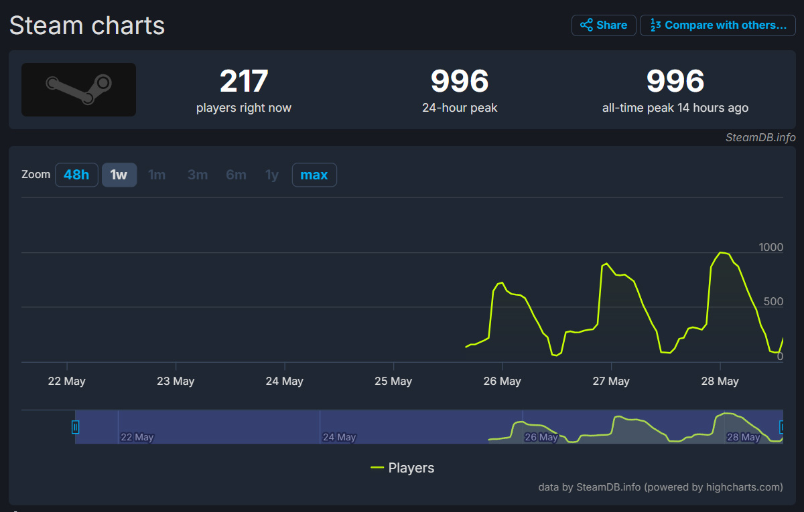
Task: Click the 22 May axis label
Action: coord(67,381)
